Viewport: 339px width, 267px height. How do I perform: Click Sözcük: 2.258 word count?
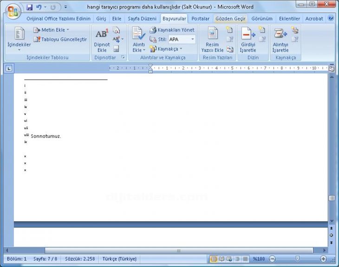(80, 259)
